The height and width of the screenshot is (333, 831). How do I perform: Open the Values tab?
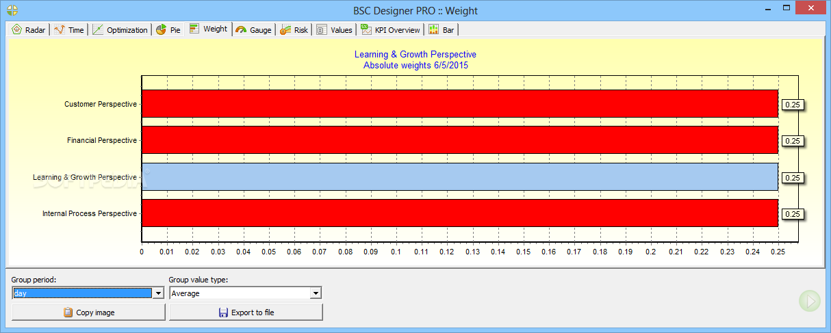tap(334, 29)
